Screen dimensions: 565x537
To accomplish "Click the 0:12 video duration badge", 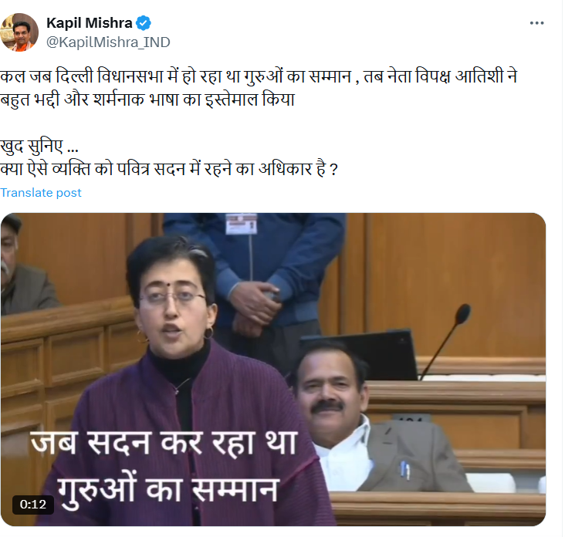I will [x=33, y=505].
